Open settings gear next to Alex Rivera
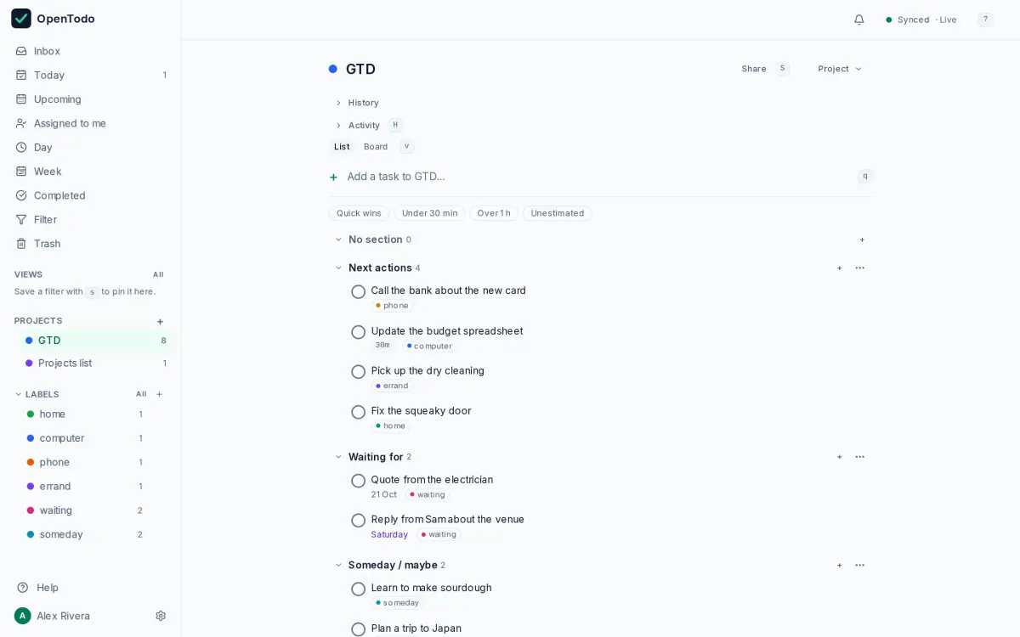 (161, 616)
